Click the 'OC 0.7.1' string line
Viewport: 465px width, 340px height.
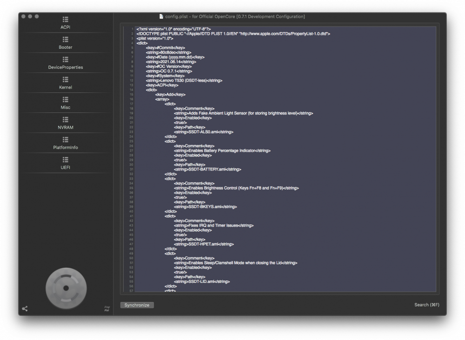point(169,71)
